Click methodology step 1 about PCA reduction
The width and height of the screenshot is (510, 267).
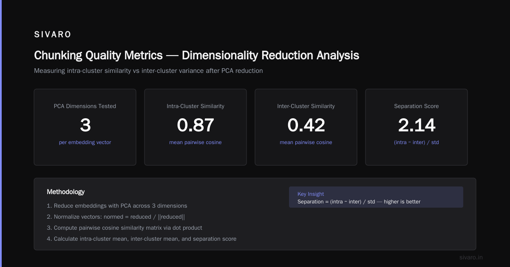point(117,206)
